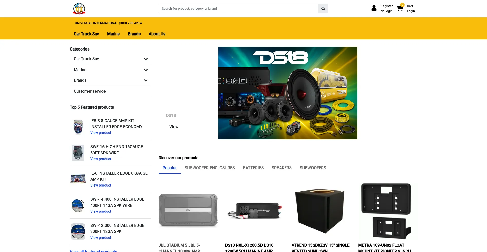Click SWI-14.400 wire spool thumbnail
This screenshot has width=487, height=252.
(78, 205)
